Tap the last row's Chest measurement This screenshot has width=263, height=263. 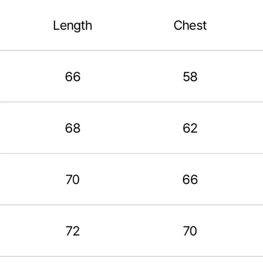[x=190, y=231]
